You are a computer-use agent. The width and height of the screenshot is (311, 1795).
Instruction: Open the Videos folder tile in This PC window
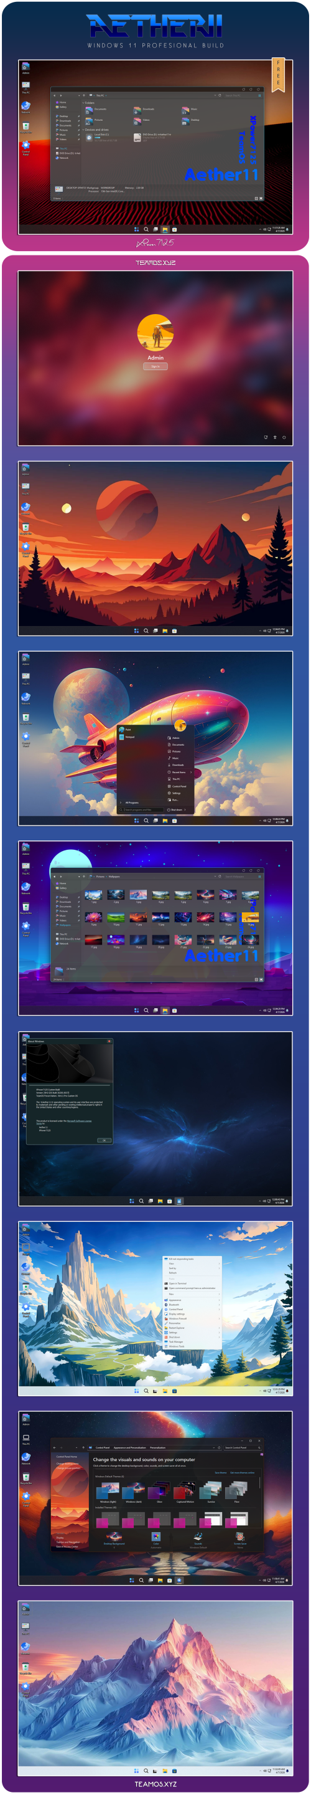tap(141, 120)
